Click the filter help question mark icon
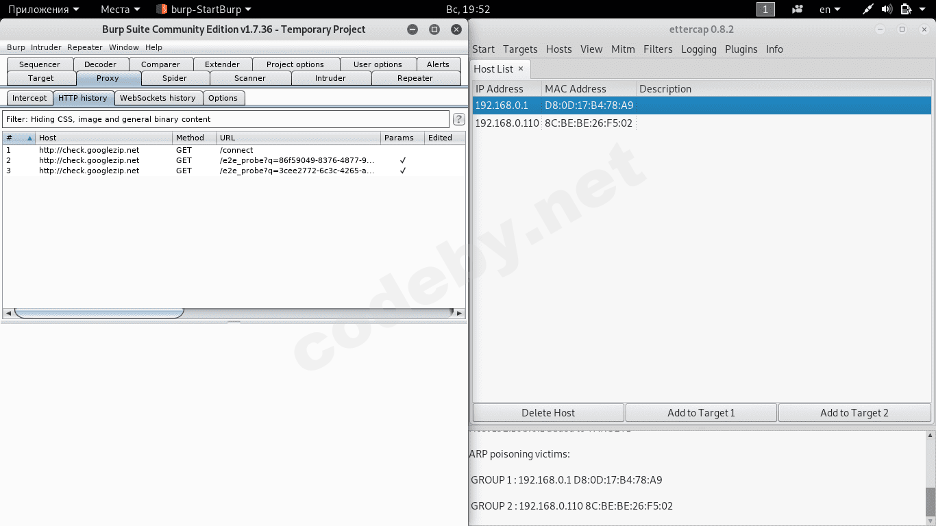Image resolution: width=936 pixels, height=526 pixels. click(x=459, y=119)
